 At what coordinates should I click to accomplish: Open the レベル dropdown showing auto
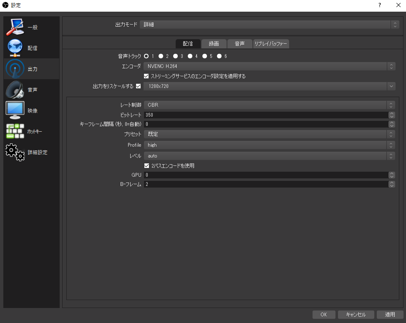(x=270, y=156)
